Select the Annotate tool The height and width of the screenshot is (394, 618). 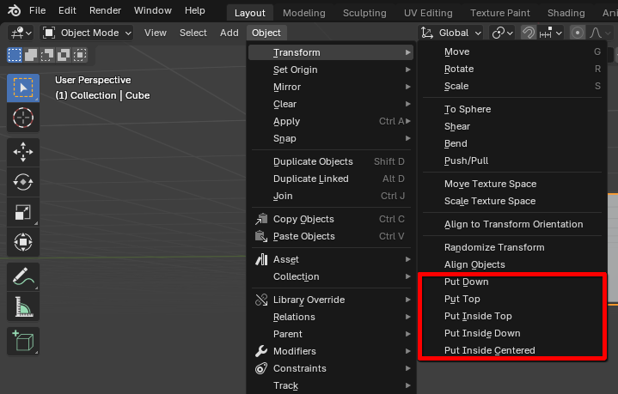click(23, 276)
